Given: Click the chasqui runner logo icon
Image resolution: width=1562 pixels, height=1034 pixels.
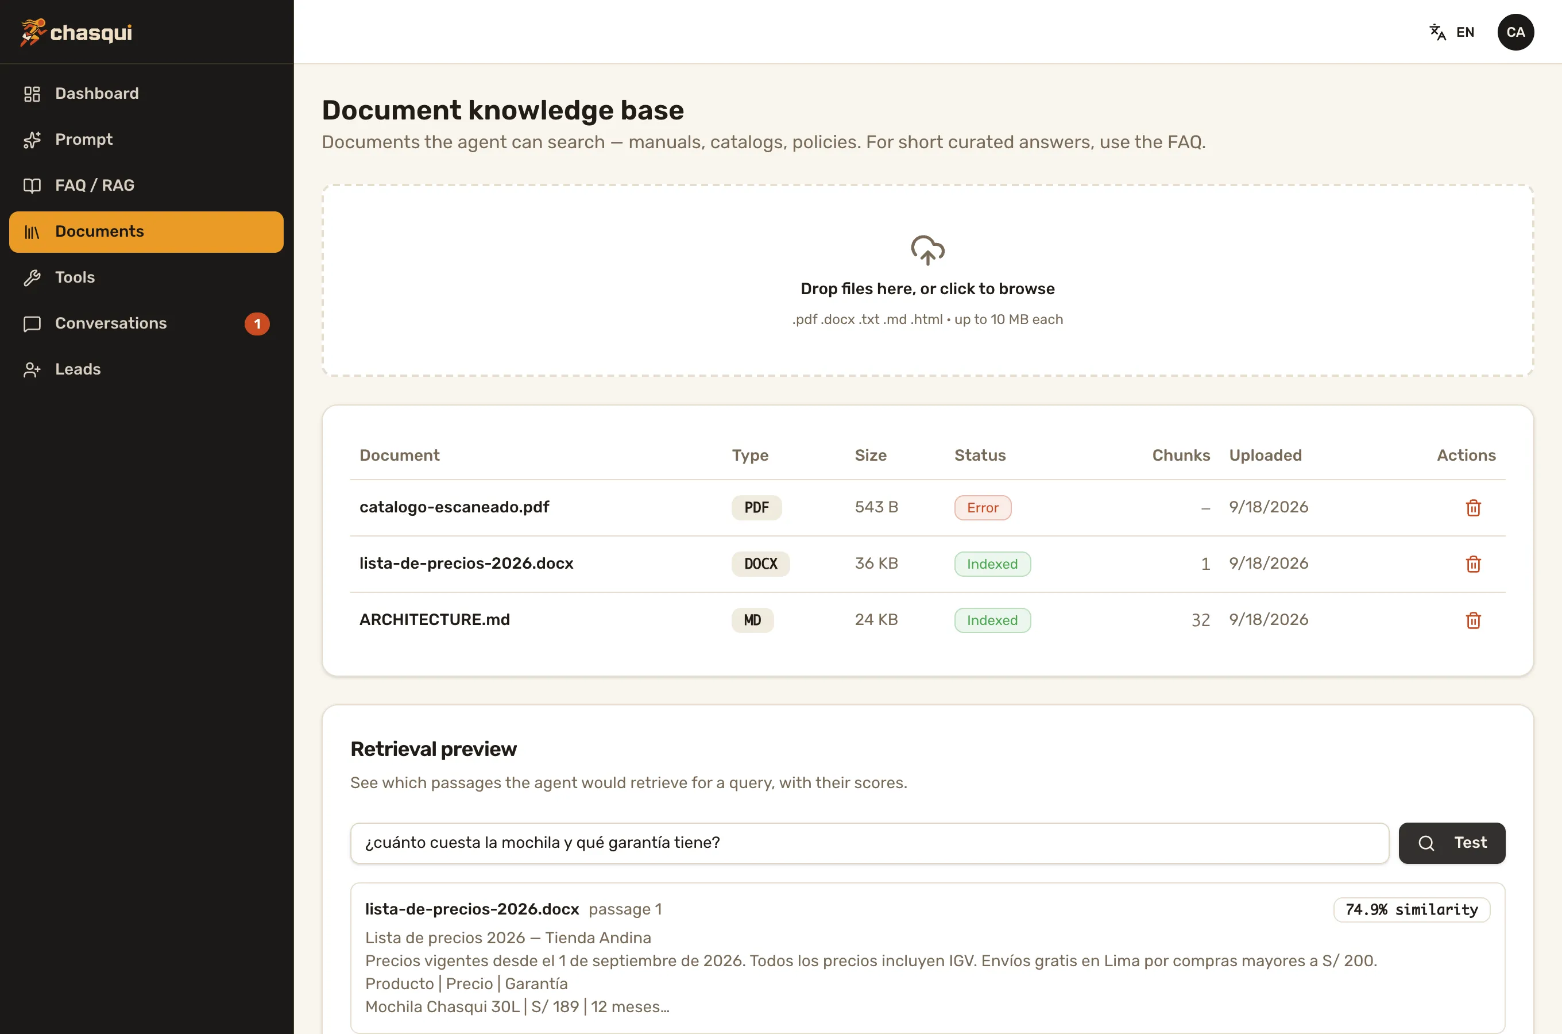Looking at the screenshot, I should point(33,32).
